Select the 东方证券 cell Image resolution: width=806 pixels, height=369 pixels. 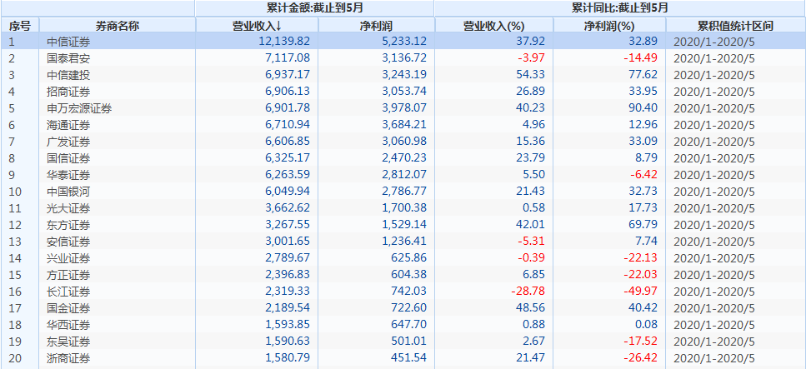click(68, 226)
